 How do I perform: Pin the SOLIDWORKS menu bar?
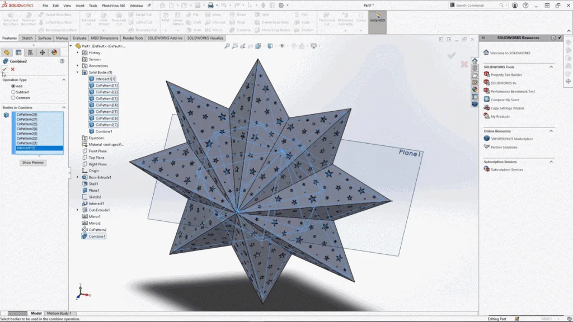tap(149, 6)
